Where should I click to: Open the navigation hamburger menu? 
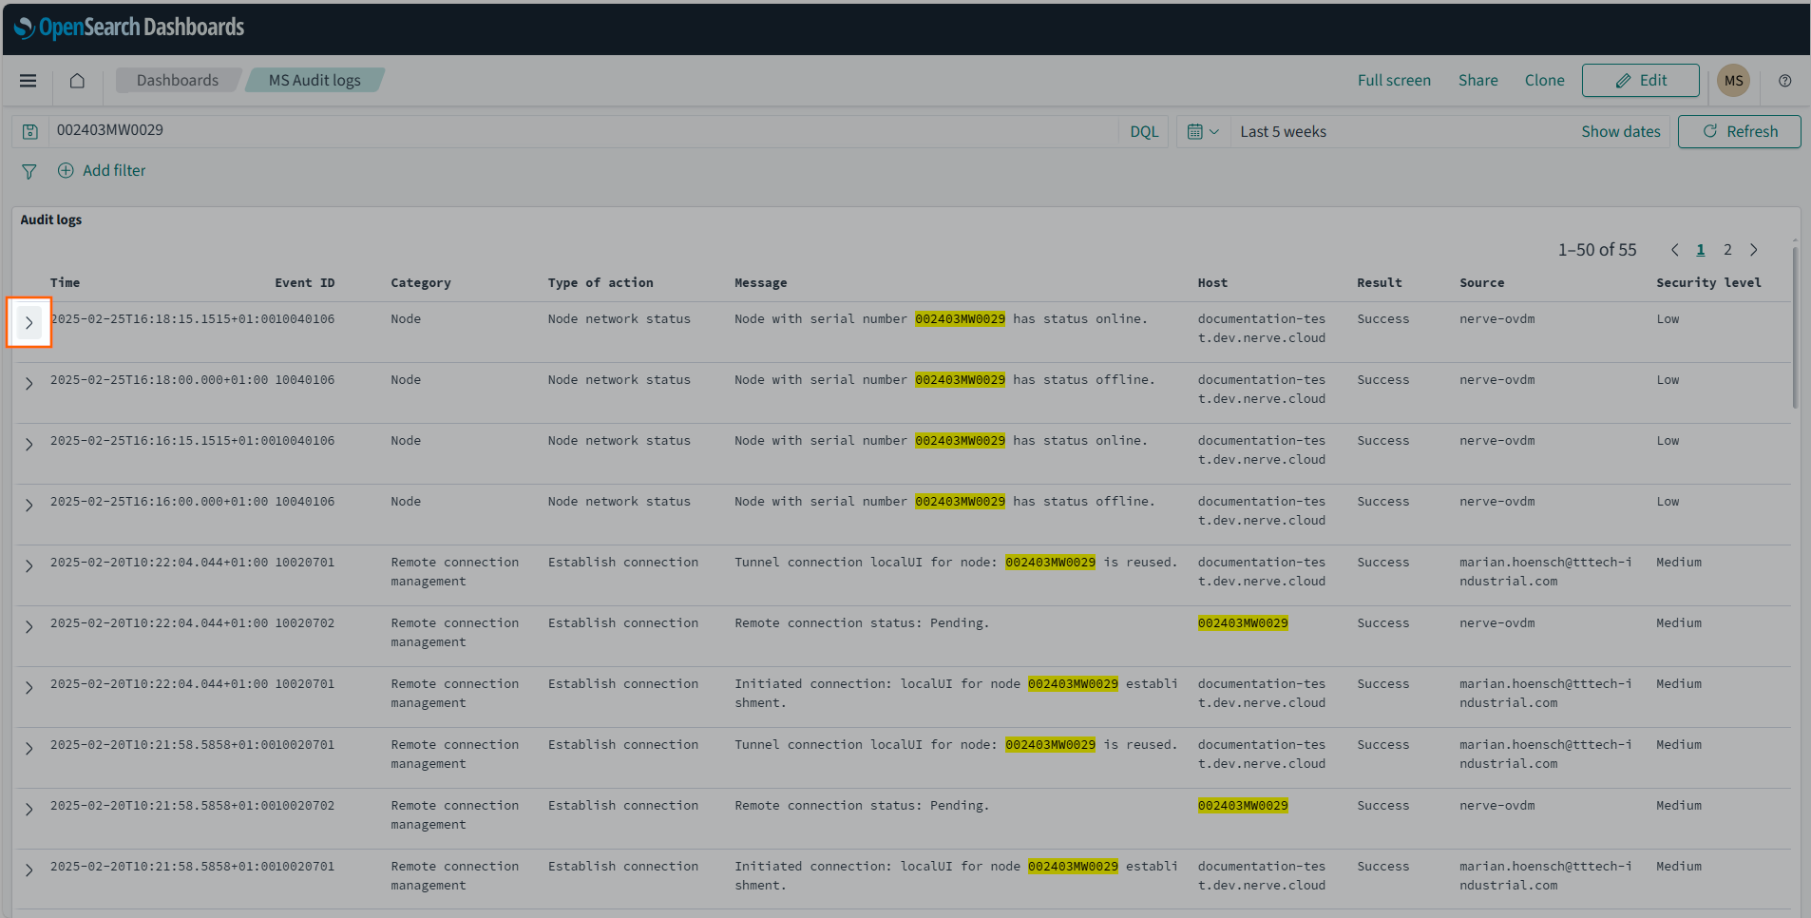click(x=28, y=81)
